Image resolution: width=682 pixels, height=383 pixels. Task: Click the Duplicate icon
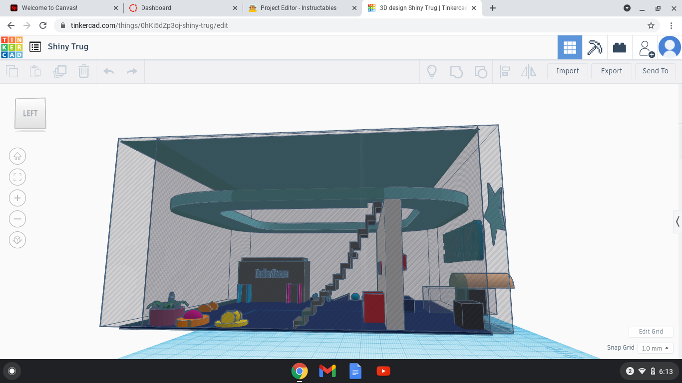coord(60,71)
